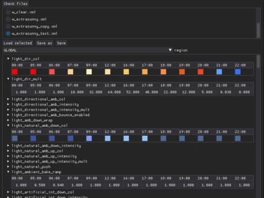264x198 pixels.
Task: Select the w_extrasunny.xml radio button
Action: (x=8, y=19)
